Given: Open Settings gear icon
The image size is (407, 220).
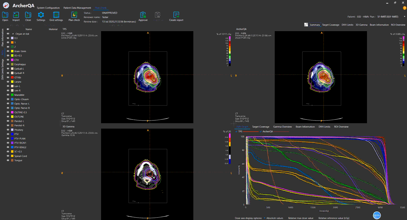Looking at the screenshot, I should tap(41, 15).
